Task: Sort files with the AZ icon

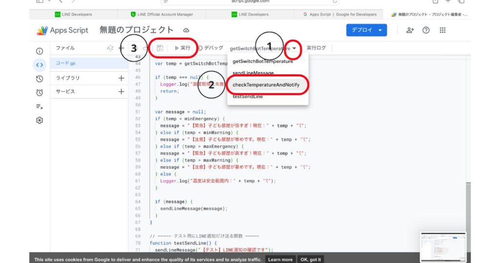Action: pos(110,48)
